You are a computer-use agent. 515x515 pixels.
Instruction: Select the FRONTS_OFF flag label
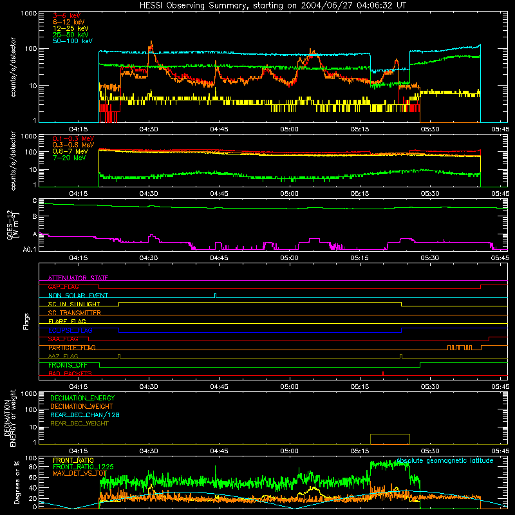pos(68,365)
